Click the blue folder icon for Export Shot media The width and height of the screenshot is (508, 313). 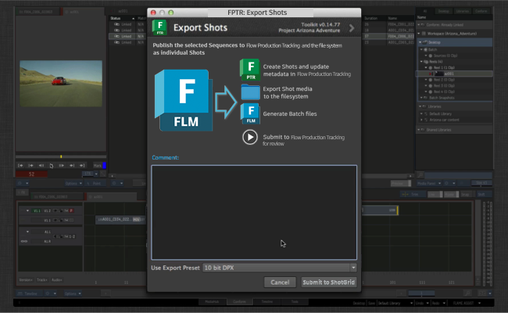pos(250,92)
